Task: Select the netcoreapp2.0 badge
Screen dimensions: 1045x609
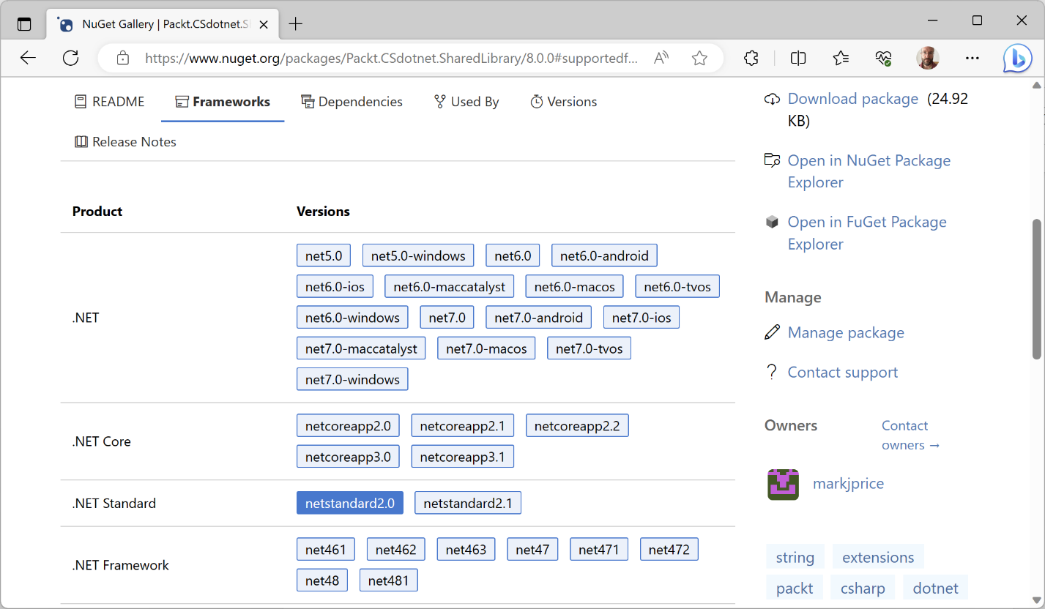Action: [348, 425]
